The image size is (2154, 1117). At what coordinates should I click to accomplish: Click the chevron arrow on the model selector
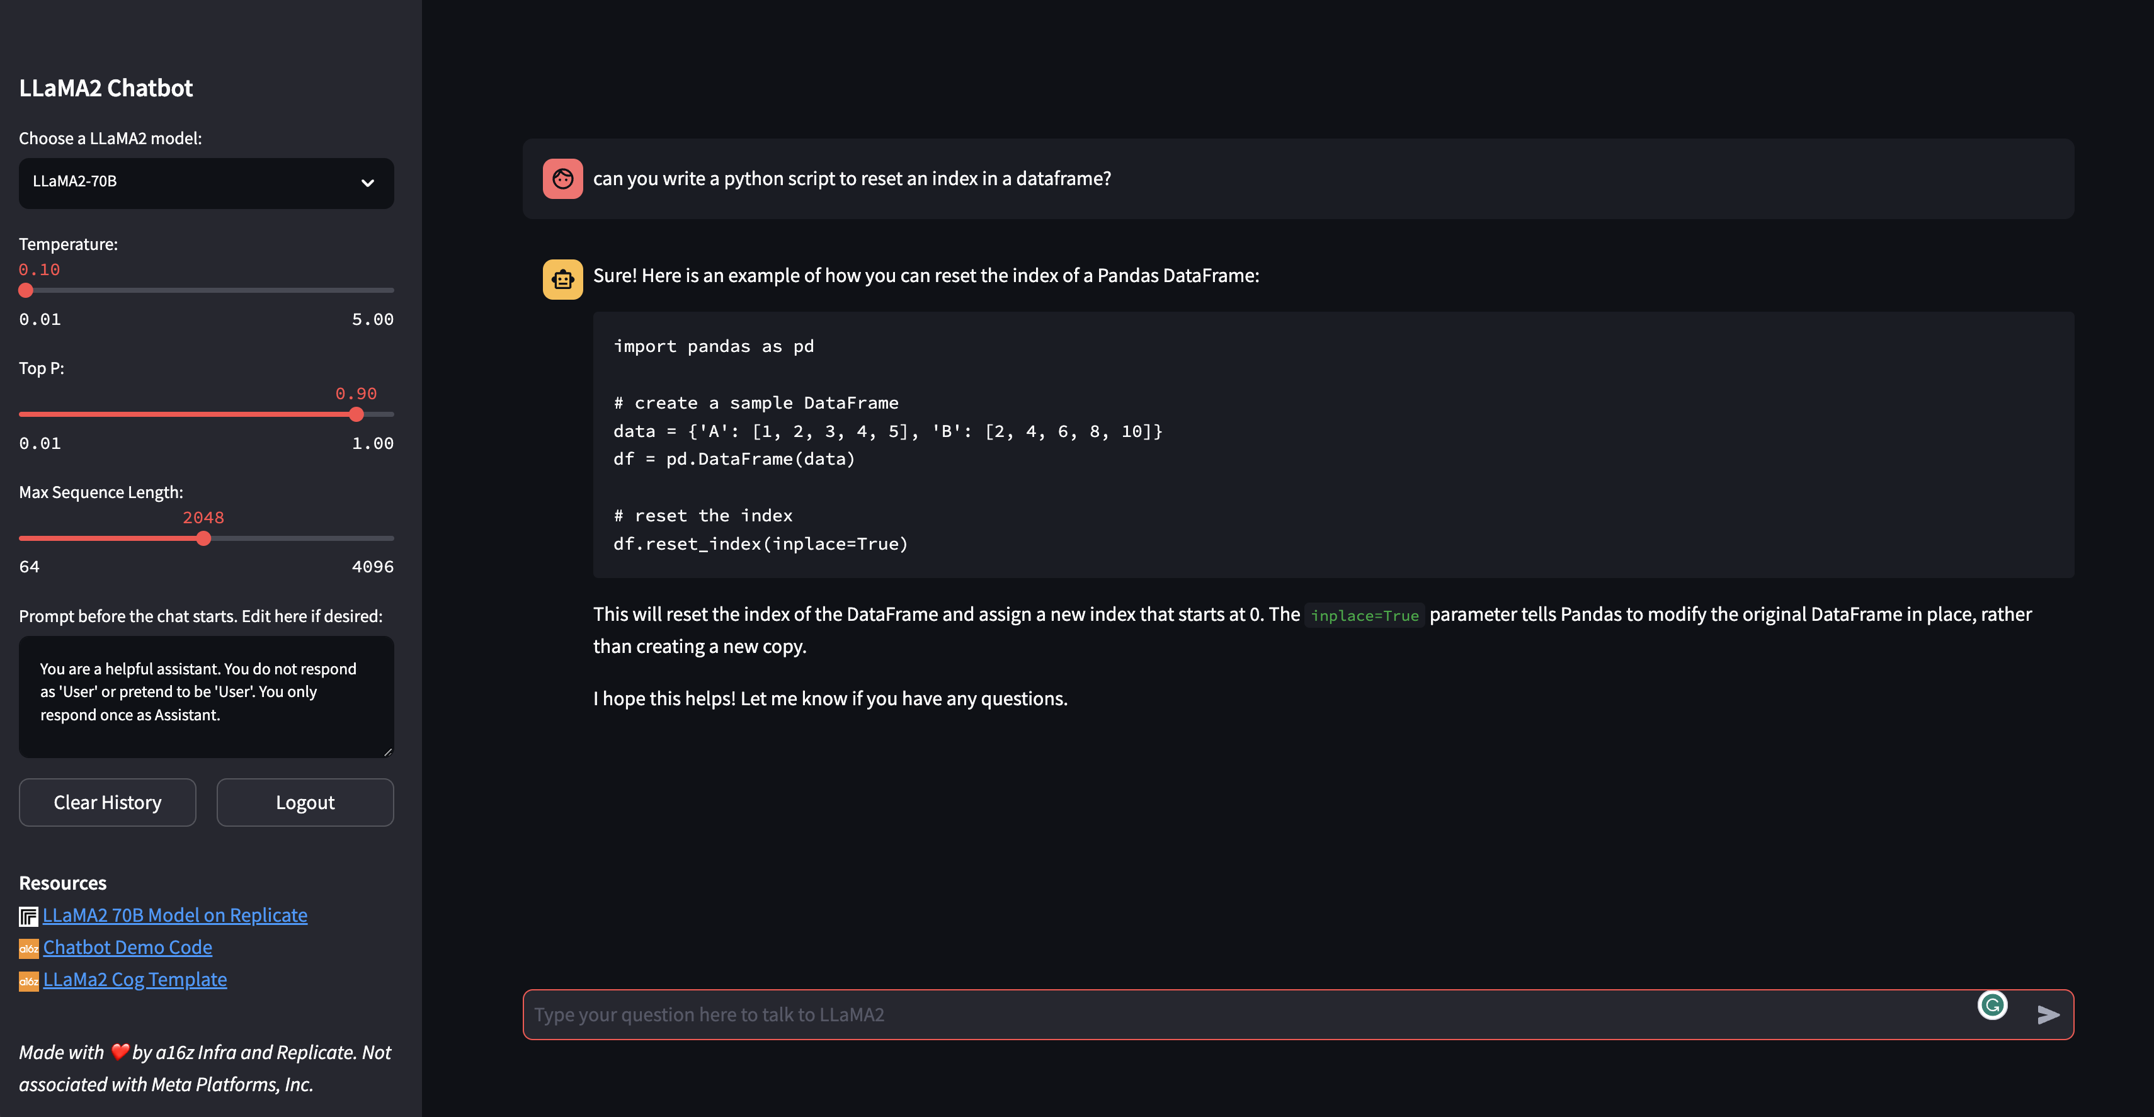tap(367, 183)
